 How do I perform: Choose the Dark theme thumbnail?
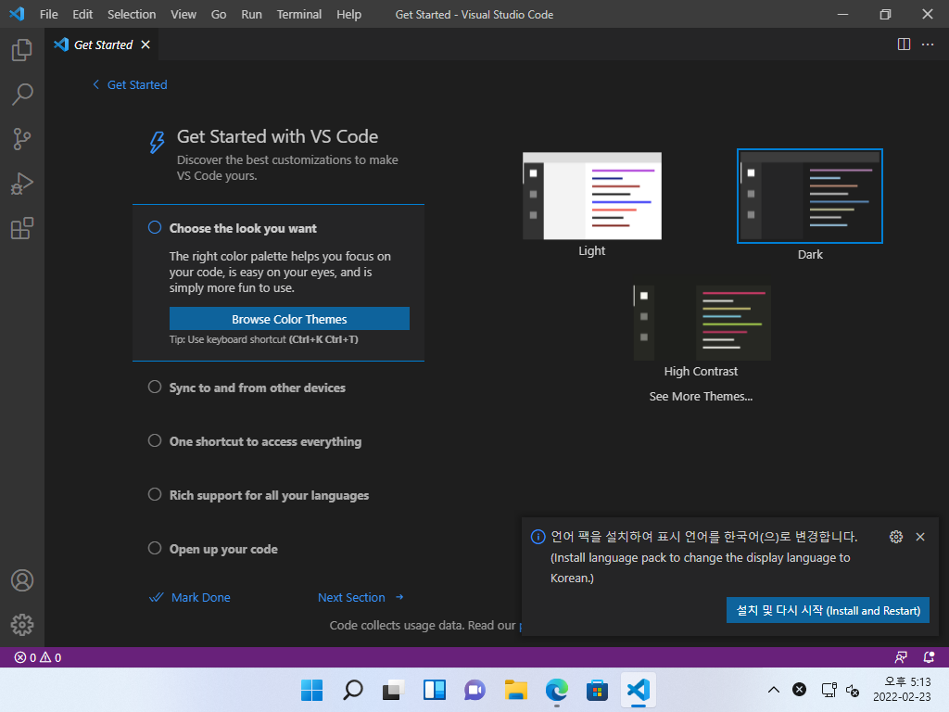tap(810, 197)
